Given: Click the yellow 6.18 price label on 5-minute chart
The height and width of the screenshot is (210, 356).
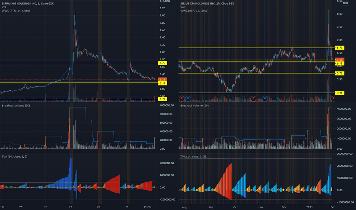Looking at the screenshot, I should 162,83.
